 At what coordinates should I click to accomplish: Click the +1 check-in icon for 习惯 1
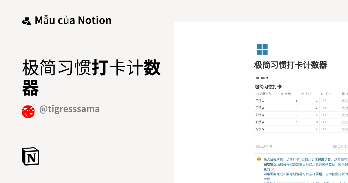click(324, 101)
